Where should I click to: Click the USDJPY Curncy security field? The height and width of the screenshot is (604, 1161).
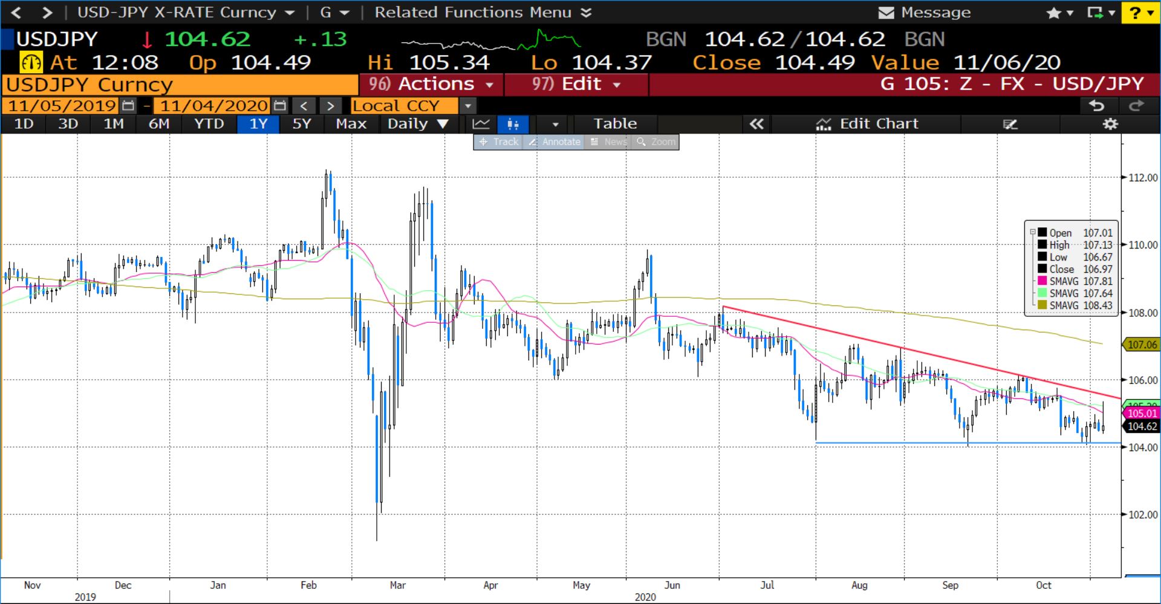coord(180,85)
